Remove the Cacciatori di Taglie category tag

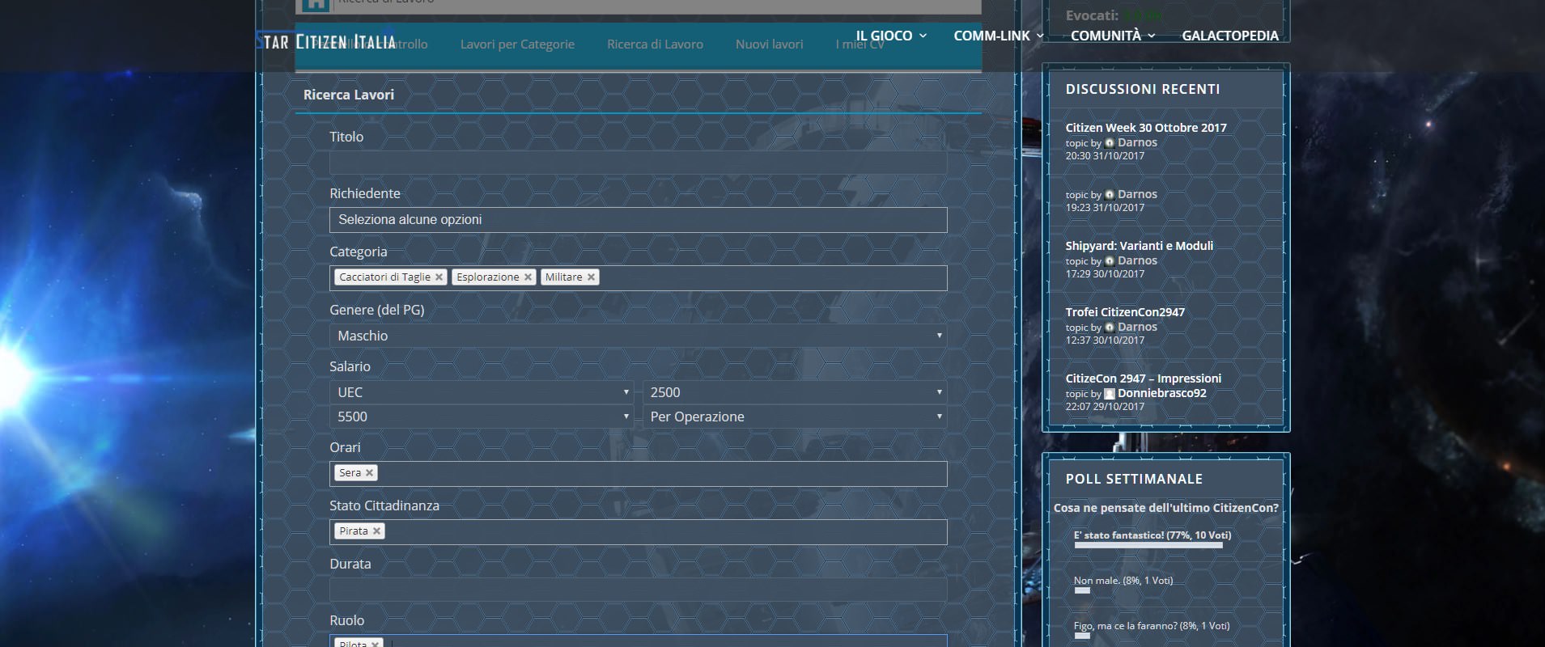[x=439, y=277]
